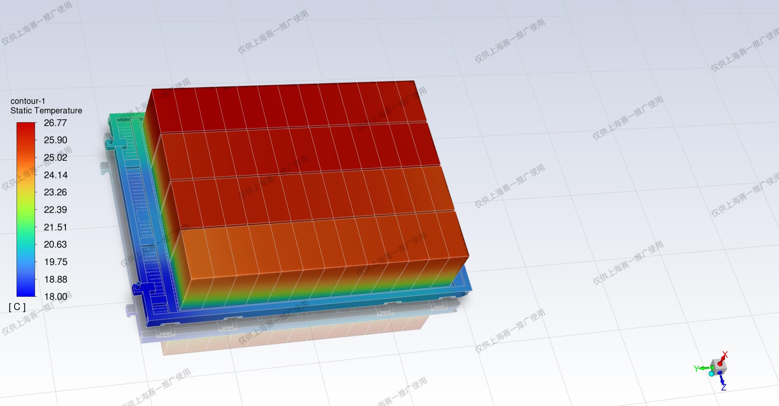779x406 pixels.
Task: Click the green middle of temperature colorbar
Action: click(26, 220)
